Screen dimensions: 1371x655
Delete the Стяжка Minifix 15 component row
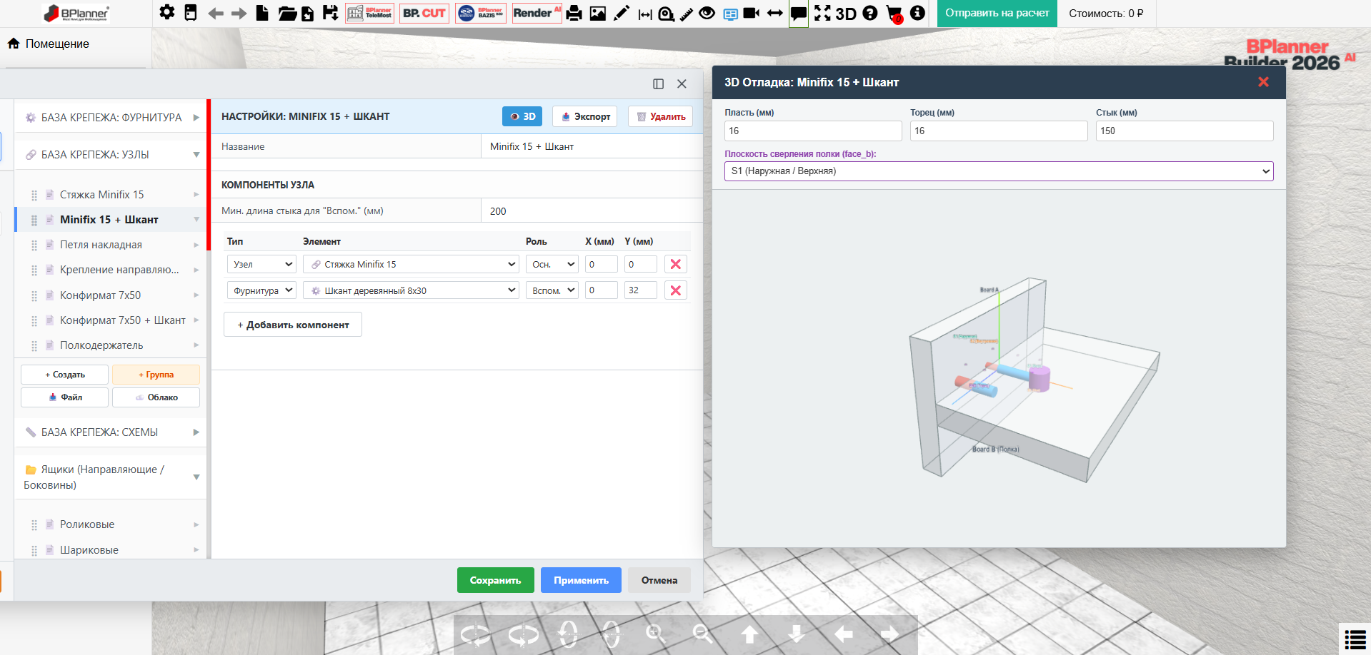tap(676, 264)
